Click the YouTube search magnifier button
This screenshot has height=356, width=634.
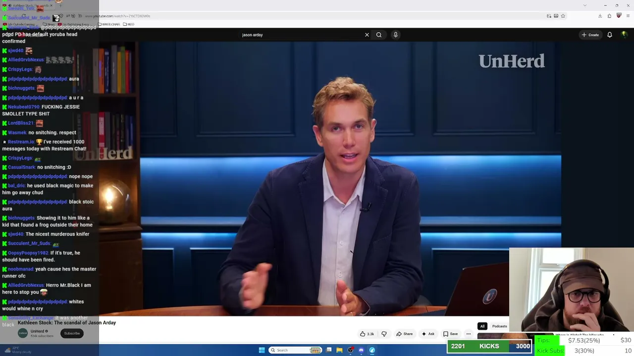tap(379, 35)
